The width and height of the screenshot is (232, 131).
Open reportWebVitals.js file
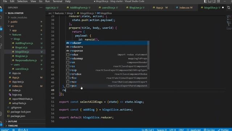point(22,99)
